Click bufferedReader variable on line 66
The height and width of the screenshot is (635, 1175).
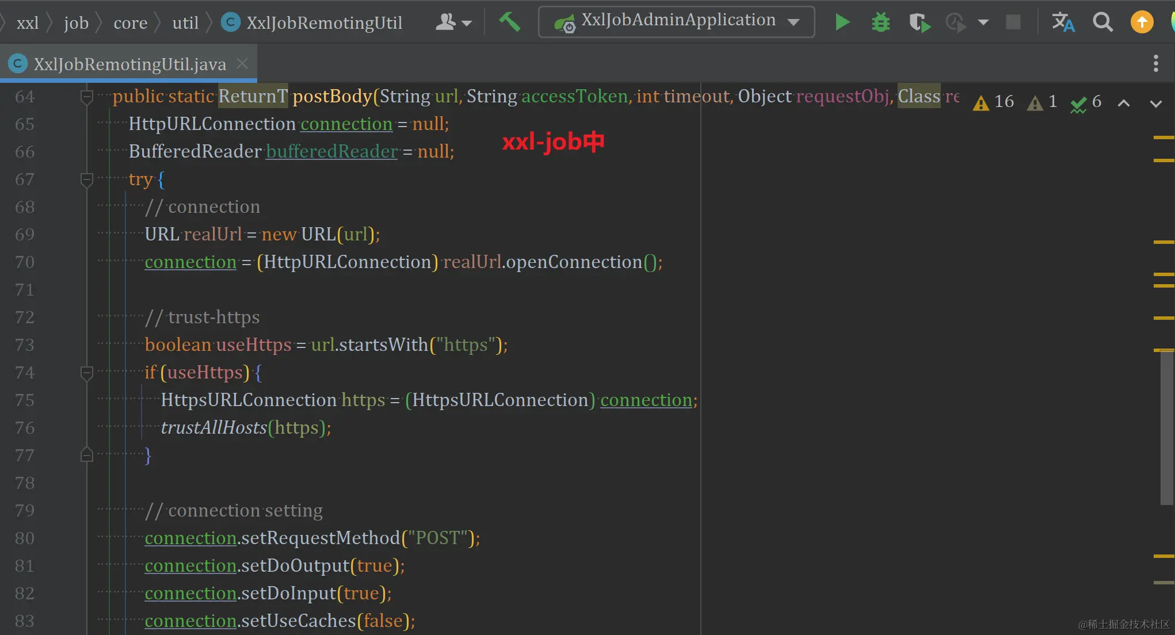(332, 151)
